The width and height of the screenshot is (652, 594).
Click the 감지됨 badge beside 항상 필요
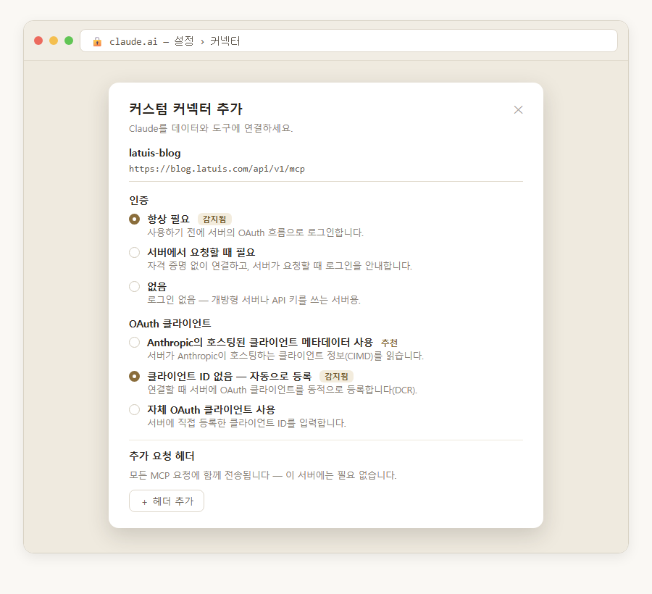[x=214, y=219]
